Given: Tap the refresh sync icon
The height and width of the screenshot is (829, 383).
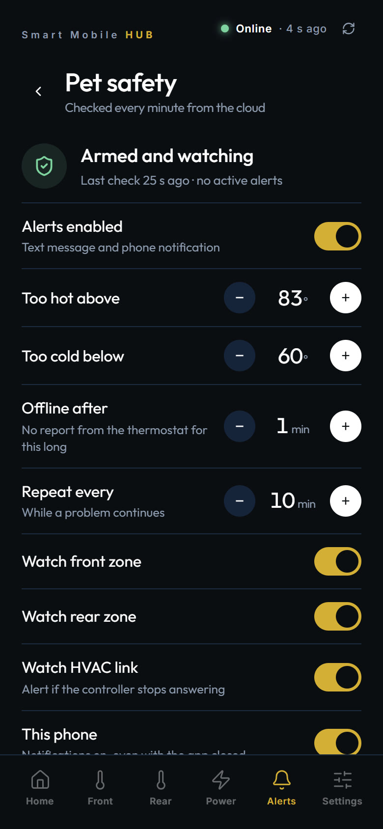Looking at the screenshot, I should tap(349, 29).
